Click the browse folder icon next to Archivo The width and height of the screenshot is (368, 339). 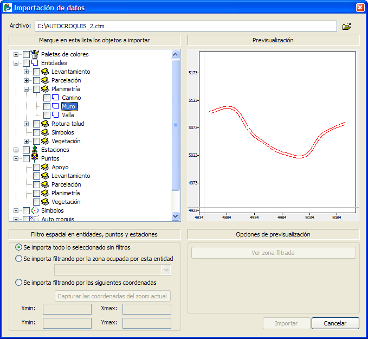coord(347,26)
